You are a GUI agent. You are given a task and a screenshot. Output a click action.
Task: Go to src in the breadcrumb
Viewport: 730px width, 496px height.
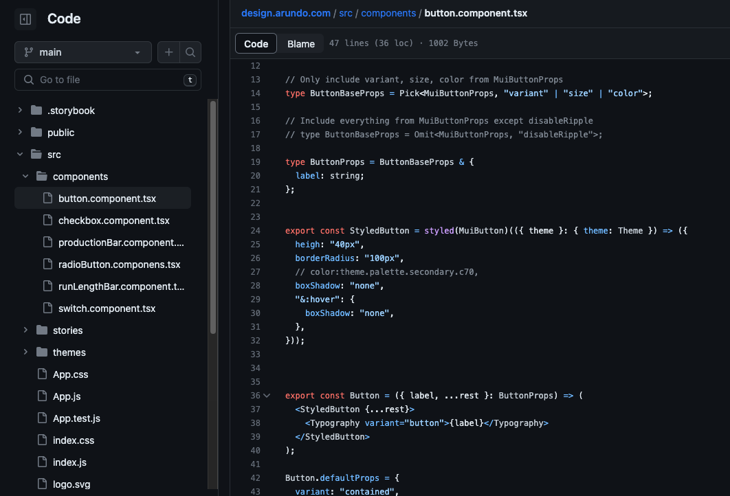(x=346, y=13)
